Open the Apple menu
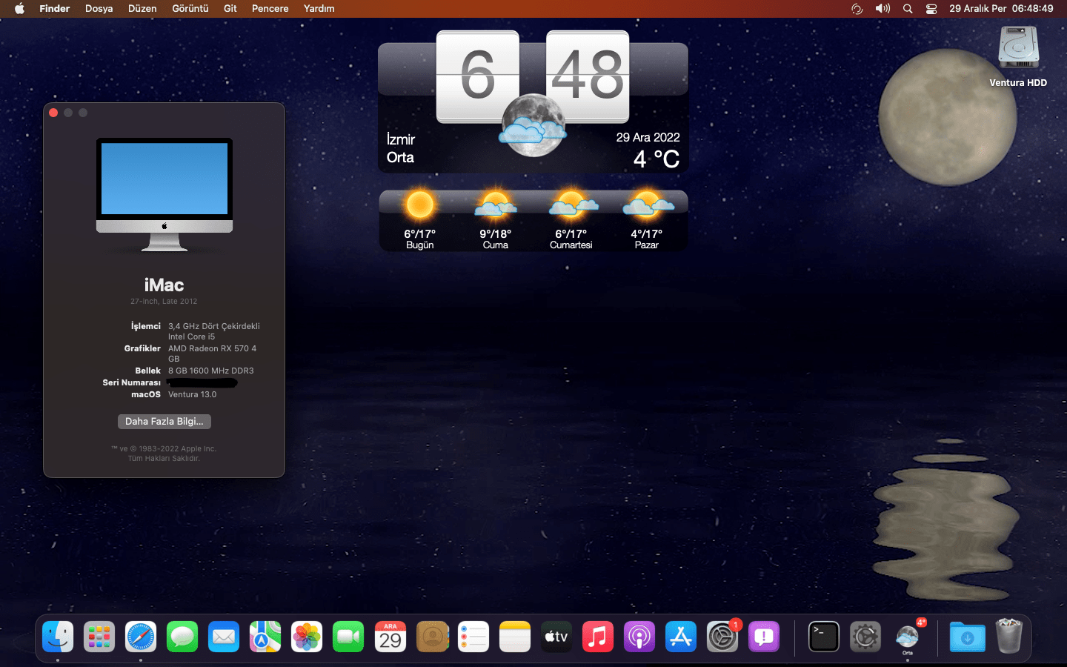 tap(19, 9)
